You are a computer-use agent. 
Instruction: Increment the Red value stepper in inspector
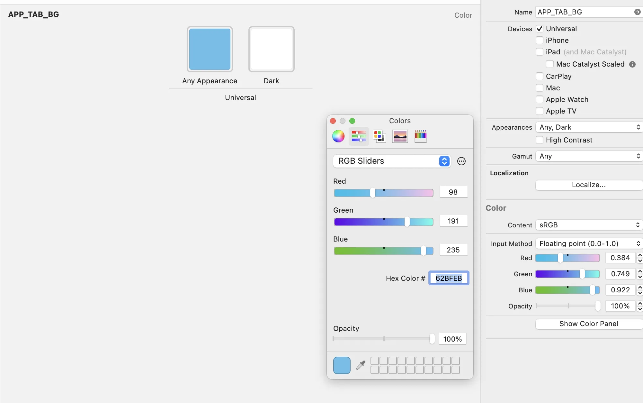coord(640,255)
